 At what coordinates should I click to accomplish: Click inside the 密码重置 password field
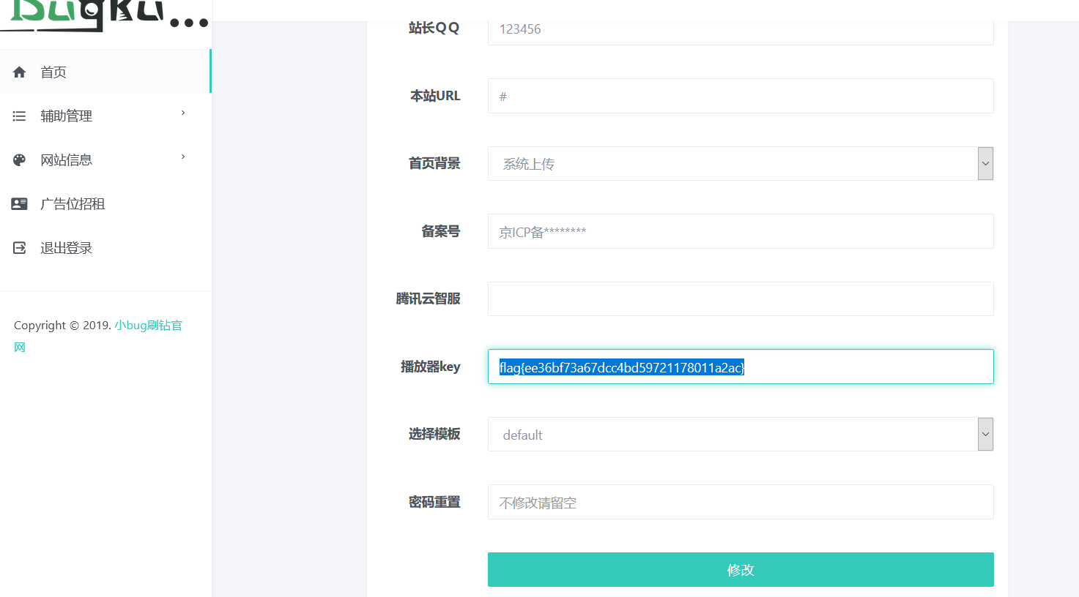[x=740, y=502]
